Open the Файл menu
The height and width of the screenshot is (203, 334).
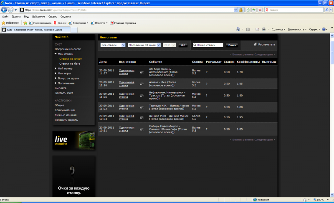tap(5, 16)
